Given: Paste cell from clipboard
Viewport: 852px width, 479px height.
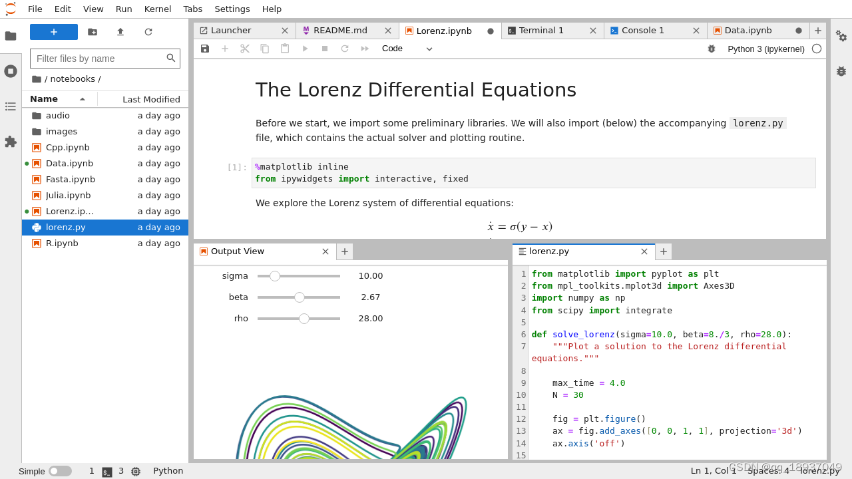Looking at the screenshot, I should click(285, 49).
